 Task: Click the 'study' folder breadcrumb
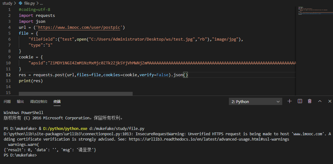point(7,3)
